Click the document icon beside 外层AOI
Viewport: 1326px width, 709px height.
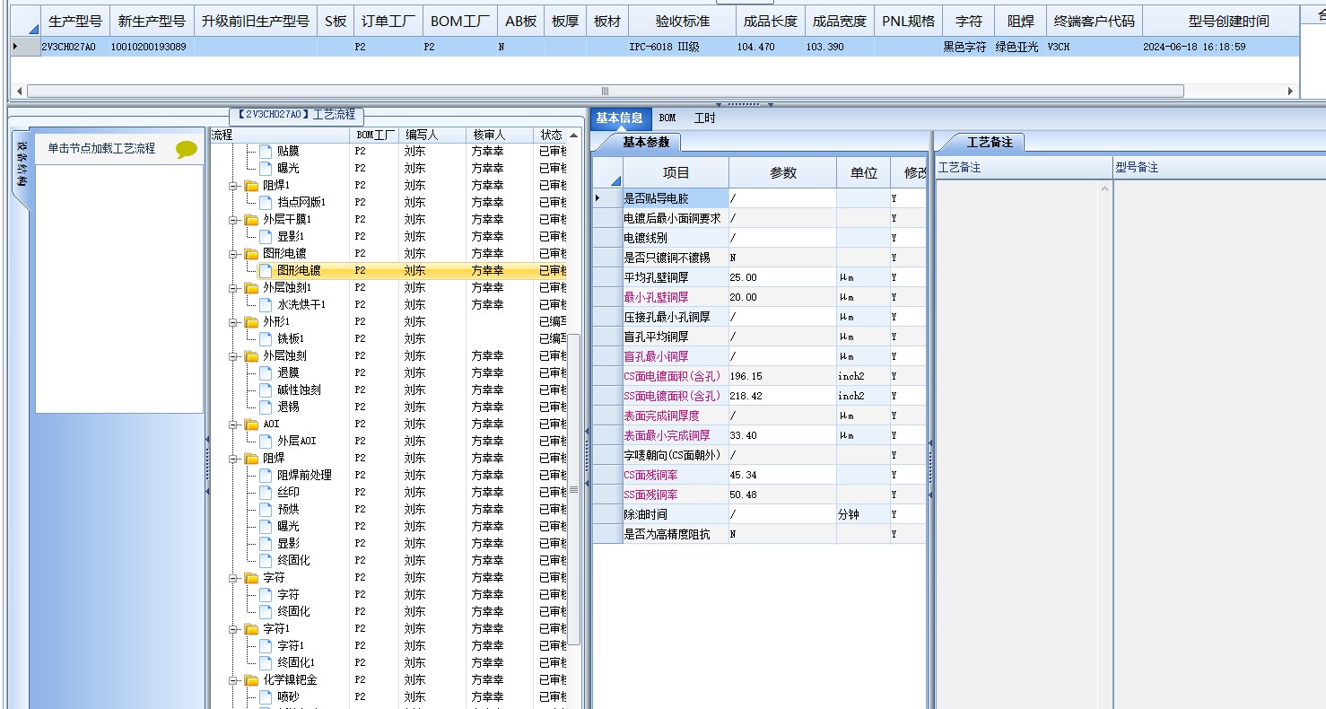(x=266, y=441)
